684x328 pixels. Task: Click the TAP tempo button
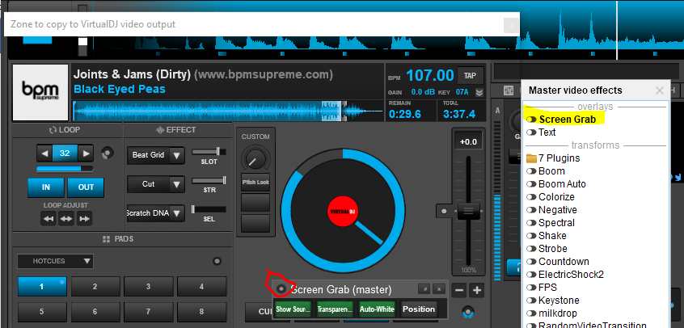(x=470, y=76)
